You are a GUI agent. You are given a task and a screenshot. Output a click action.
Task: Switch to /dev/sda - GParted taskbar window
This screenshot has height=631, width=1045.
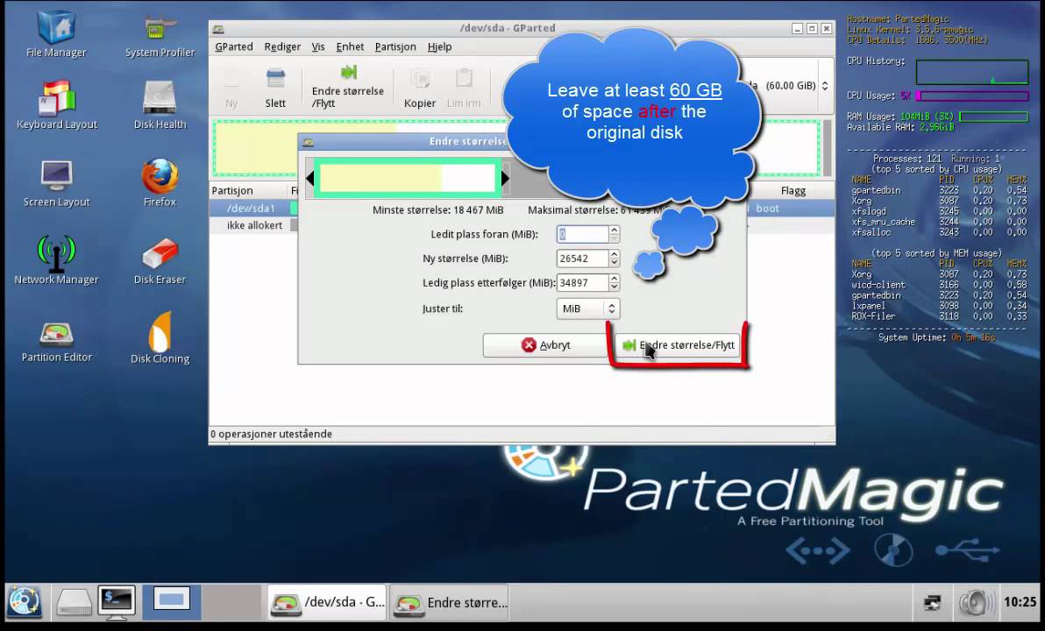327,602
